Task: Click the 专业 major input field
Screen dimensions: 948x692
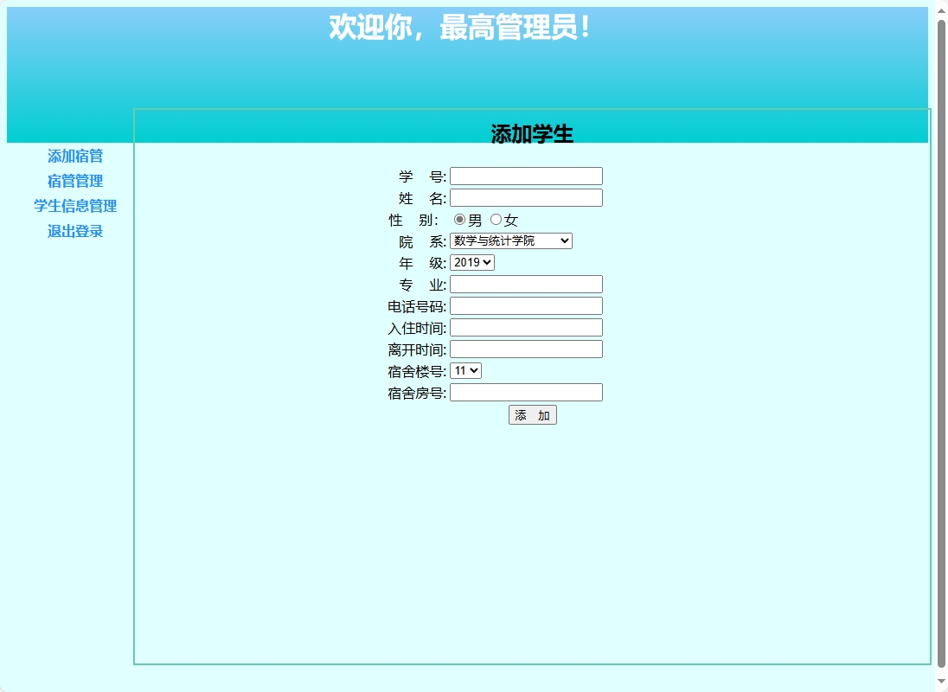Action: (525, 284)
